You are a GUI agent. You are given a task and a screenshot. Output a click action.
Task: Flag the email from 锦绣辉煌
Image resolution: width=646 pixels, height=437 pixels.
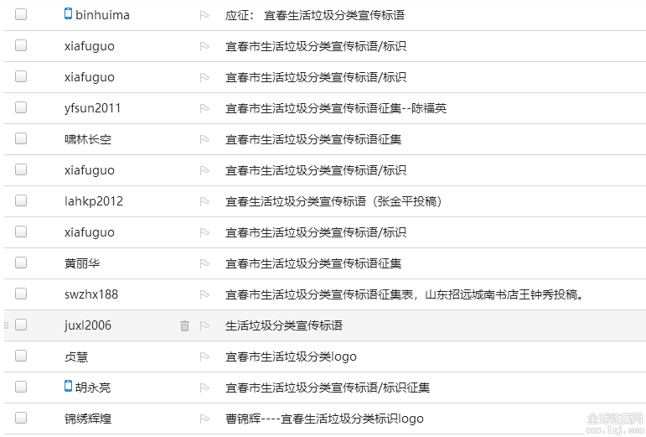pos(204,419)
